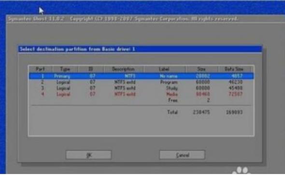This screenshot has width=285, height=175.
Task: Click the empty area below the partition list
Action: tap(141, 126)
